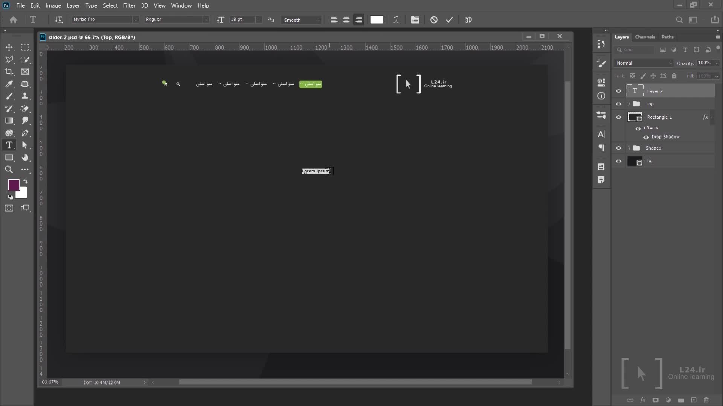The height and width of the screenshot is (406, 723).
Task: Toggle Drop Shadow effect visibility
Action: tap(646, 137)
